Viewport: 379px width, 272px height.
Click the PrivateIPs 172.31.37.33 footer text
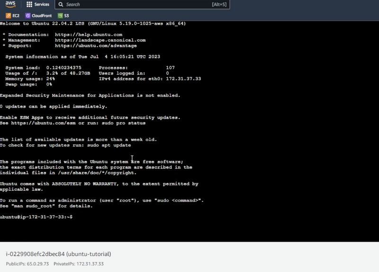[79, 264]
